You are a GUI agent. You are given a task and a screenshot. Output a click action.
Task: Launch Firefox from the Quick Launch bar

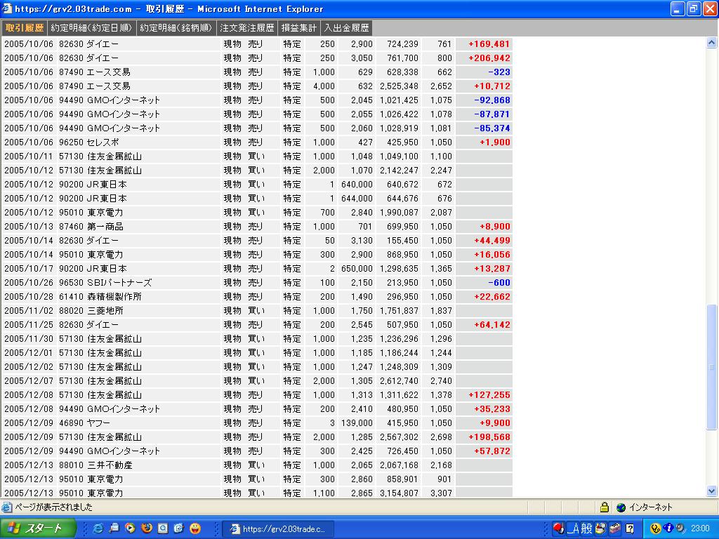point(146,528)
